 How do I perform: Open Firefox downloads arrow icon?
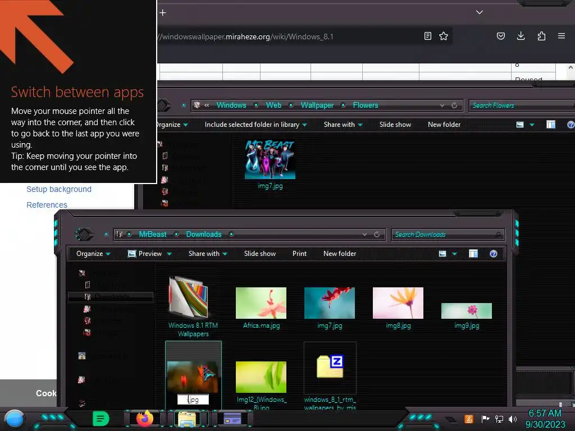[521, 36]
